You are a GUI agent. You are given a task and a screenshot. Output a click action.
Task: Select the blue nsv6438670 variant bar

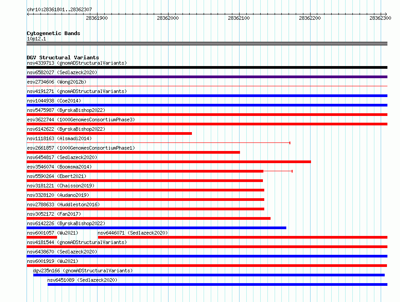(x=207, y=256)
